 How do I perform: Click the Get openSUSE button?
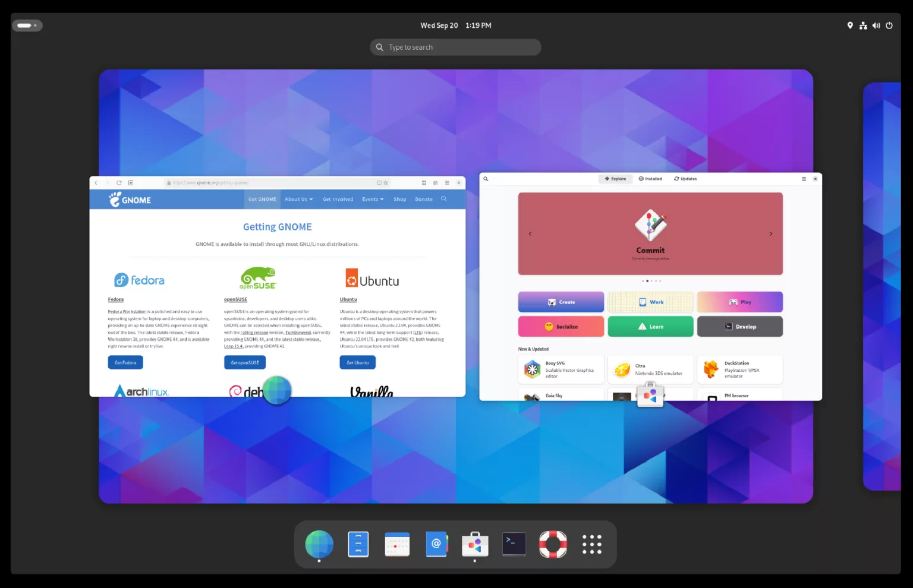coord(245,362)
